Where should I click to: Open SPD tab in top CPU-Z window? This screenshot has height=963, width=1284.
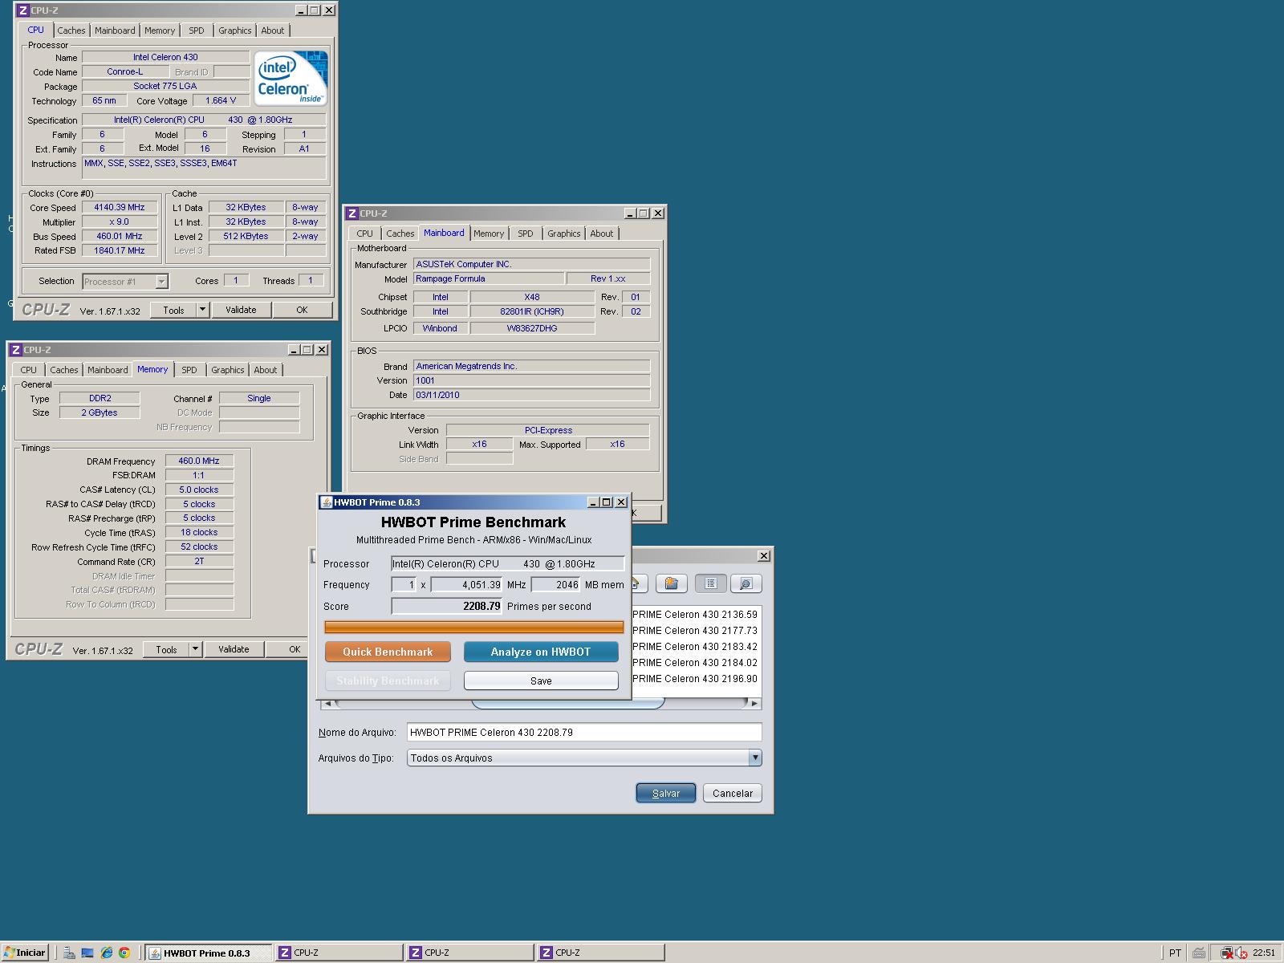[197, 30]
